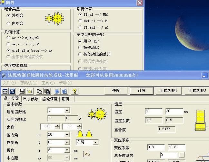This screenshot has height=162, width=209.
Task: Paste using the clipboard toolbar icon
Action: [x=47, y=91]
